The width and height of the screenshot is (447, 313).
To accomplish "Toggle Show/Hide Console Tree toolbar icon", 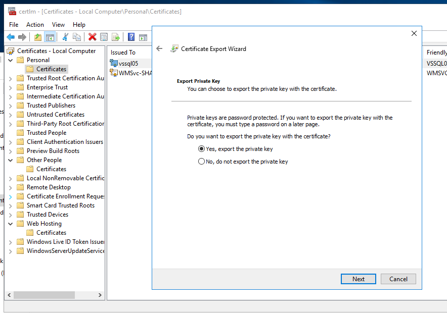I will click(50, 37).
